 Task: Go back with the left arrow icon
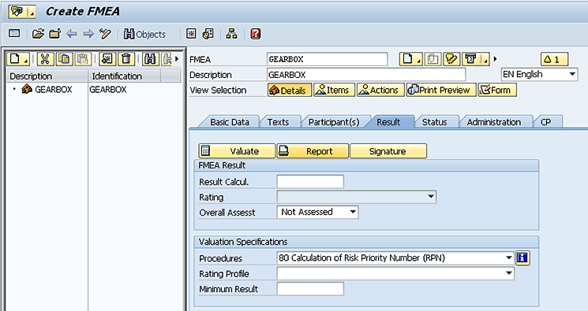71,34
